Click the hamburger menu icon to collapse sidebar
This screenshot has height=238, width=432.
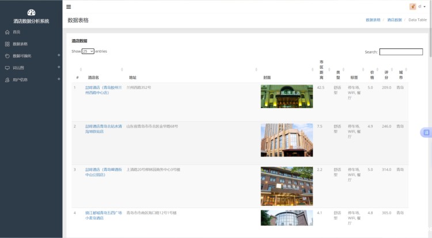pyautogui.click(x=69, y=7)
